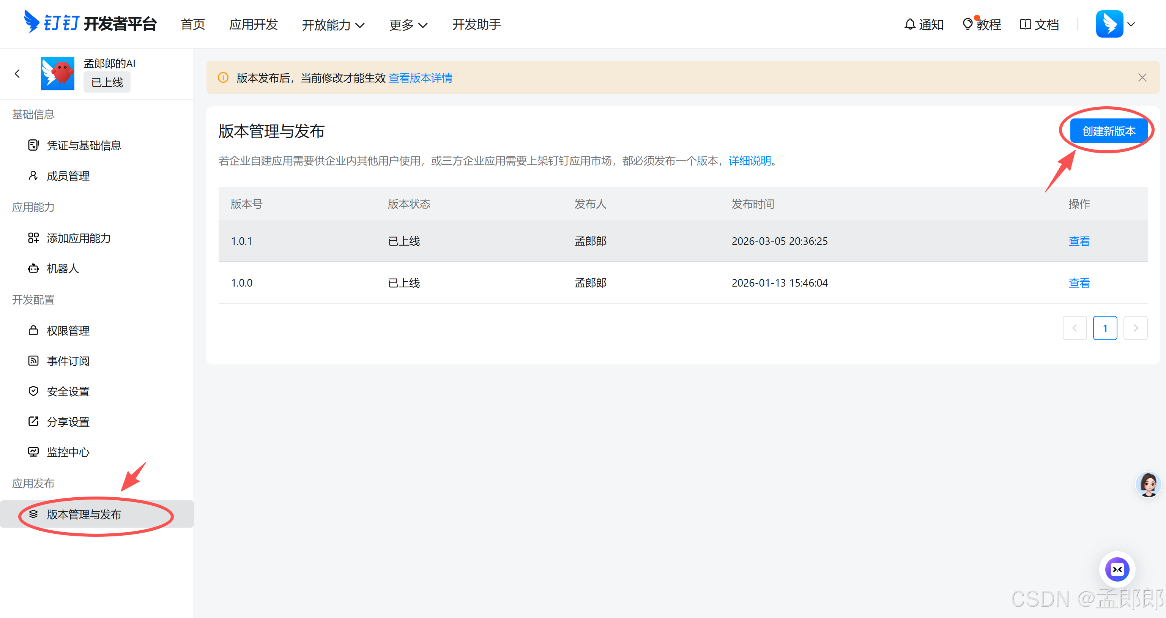
Task: Dismiss the yellow notice banner
Action: (1142, 78)
